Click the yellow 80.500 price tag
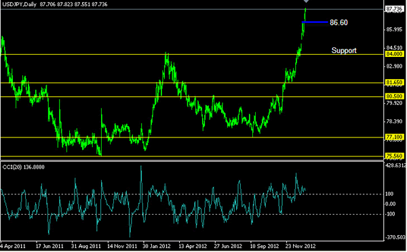The image size is (407, 252). [x=394, y=96]
